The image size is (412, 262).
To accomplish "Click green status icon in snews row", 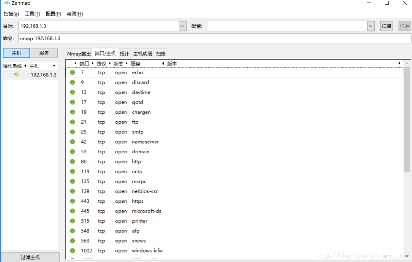I will (x=73, y=241).
